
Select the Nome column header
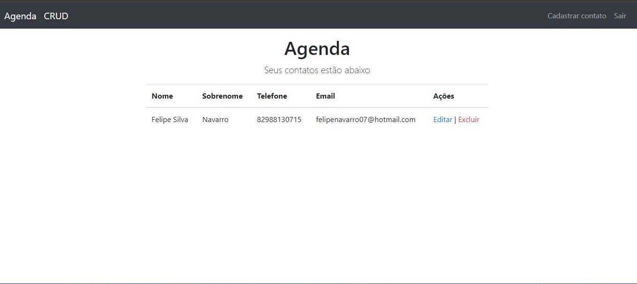[x=162, y=96]
